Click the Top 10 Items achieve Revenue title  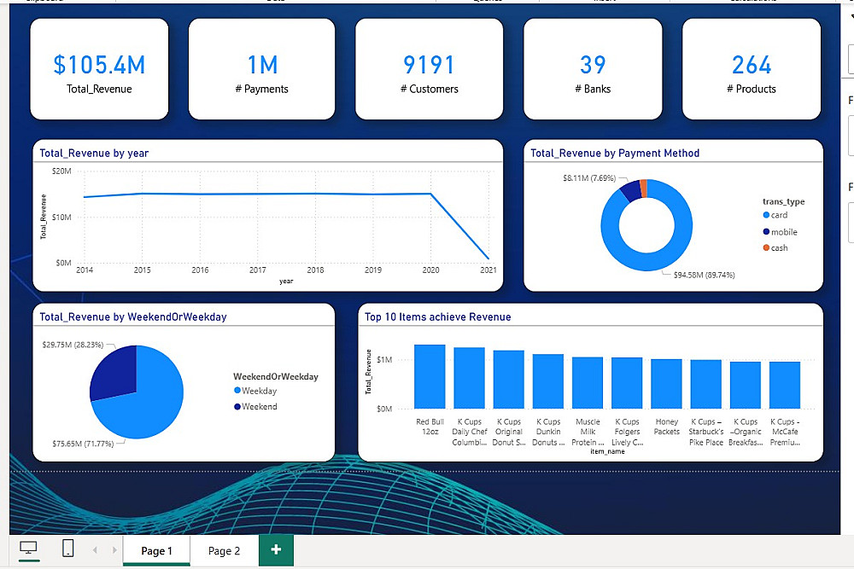437,317
